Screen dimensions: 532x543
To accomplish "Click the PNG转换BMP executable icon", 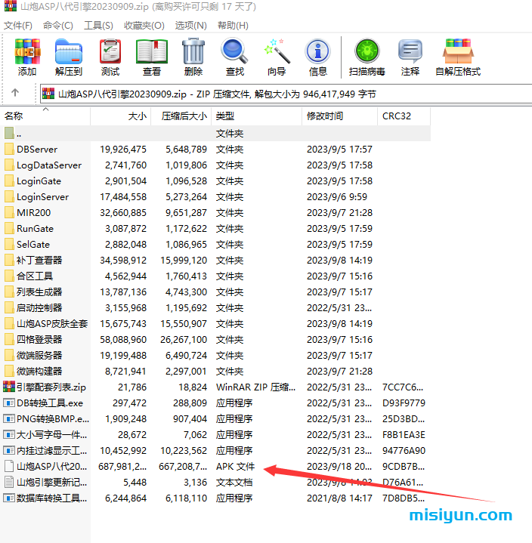I will 9,418.
